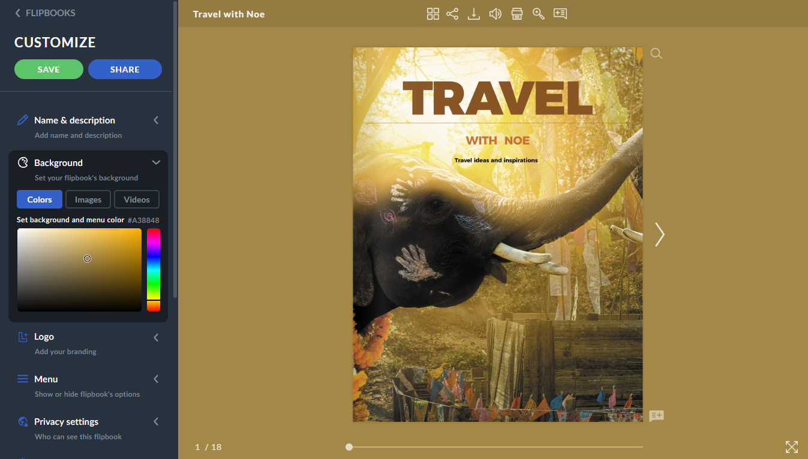This screenshot has width=808, height=459.
Task: Click the share icon in top toolbar
Action: click(x=452, y=14)
